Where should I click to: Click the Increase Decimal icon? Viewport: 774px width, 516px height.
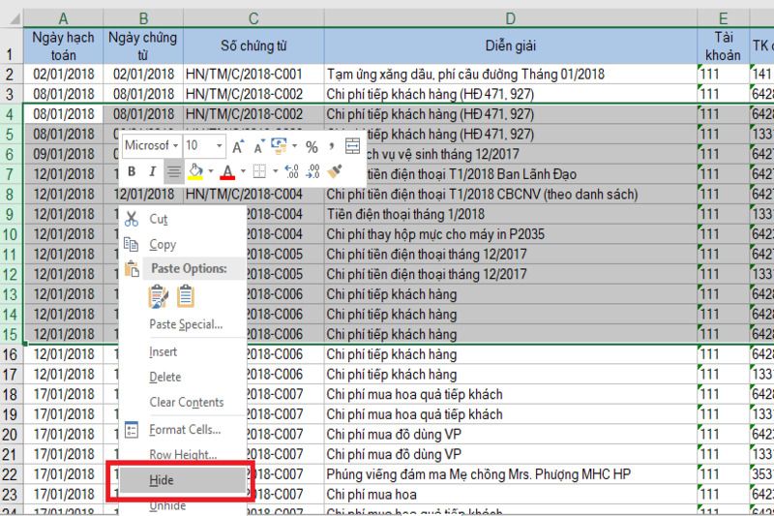point(291,172)
